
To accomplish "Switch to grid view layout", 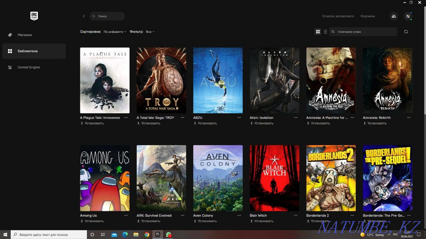I will [x=318, y=32].
